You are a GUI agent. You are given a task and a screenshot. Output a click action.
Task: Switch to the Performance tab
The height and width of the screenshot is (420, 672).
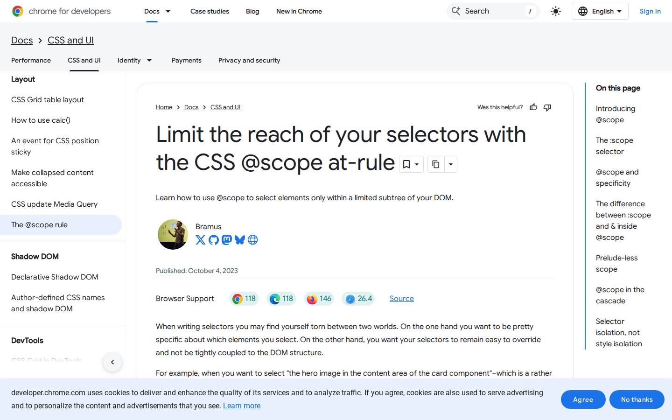click(x=31, y=60)
